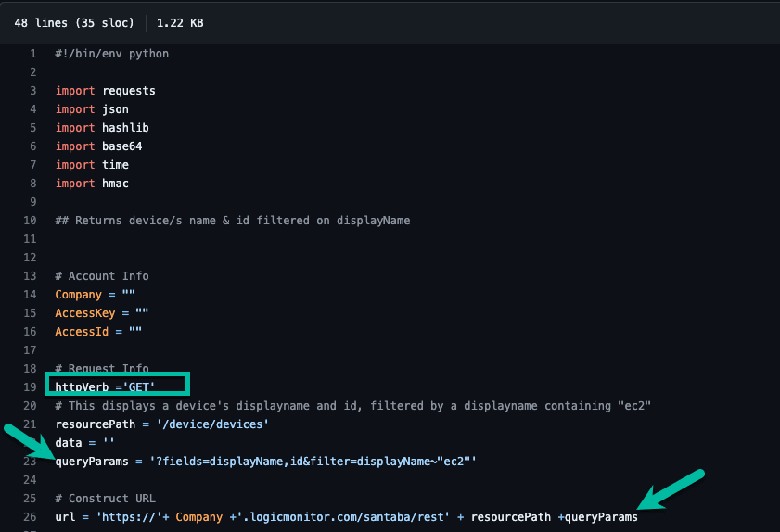The width and height of the screenshot is (780, 532).
Task: Click the 'import base64' line
Action: tap(98, 146)
